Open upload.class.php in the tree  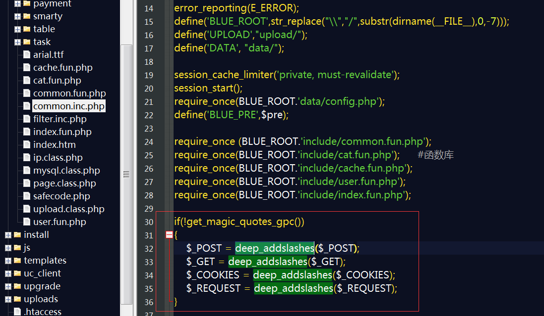coord(69,209)
